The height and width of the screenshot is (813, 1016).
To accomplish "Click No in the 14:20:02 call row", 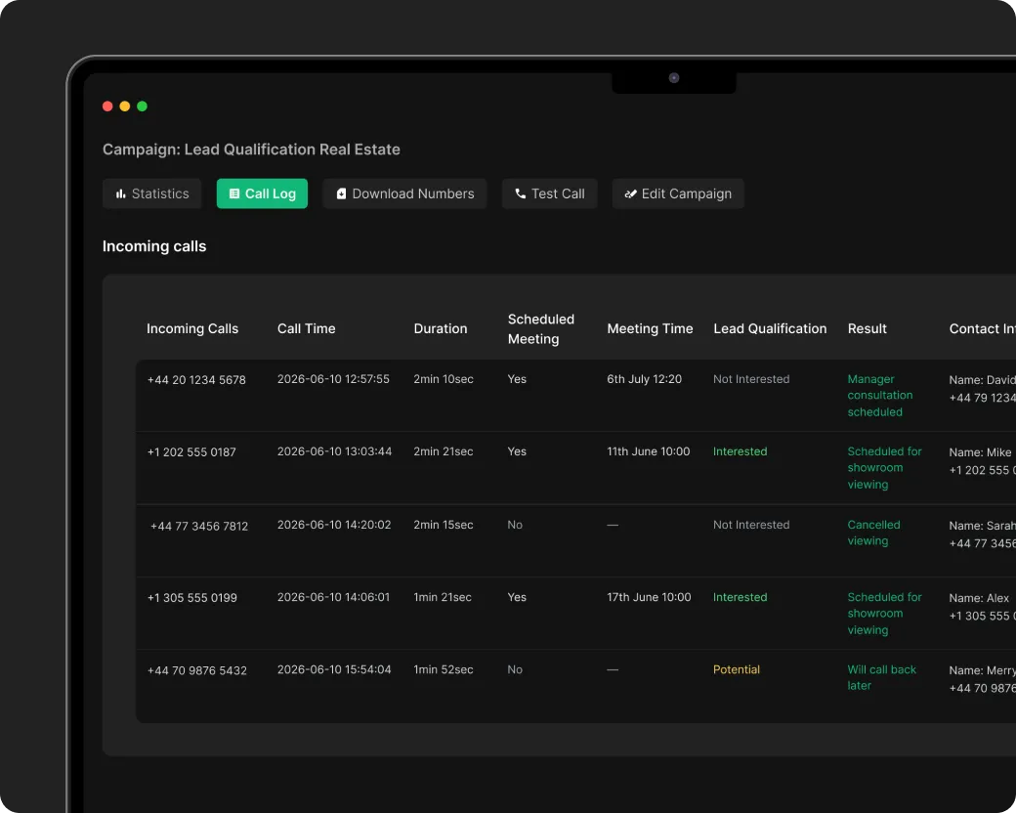I will pos(515,525).
